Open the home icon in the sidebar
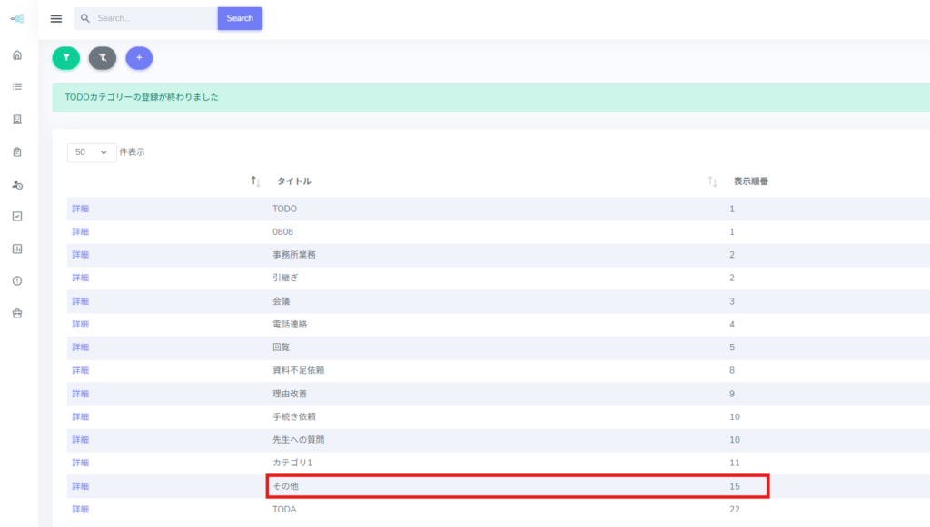 tap(16, 55)
